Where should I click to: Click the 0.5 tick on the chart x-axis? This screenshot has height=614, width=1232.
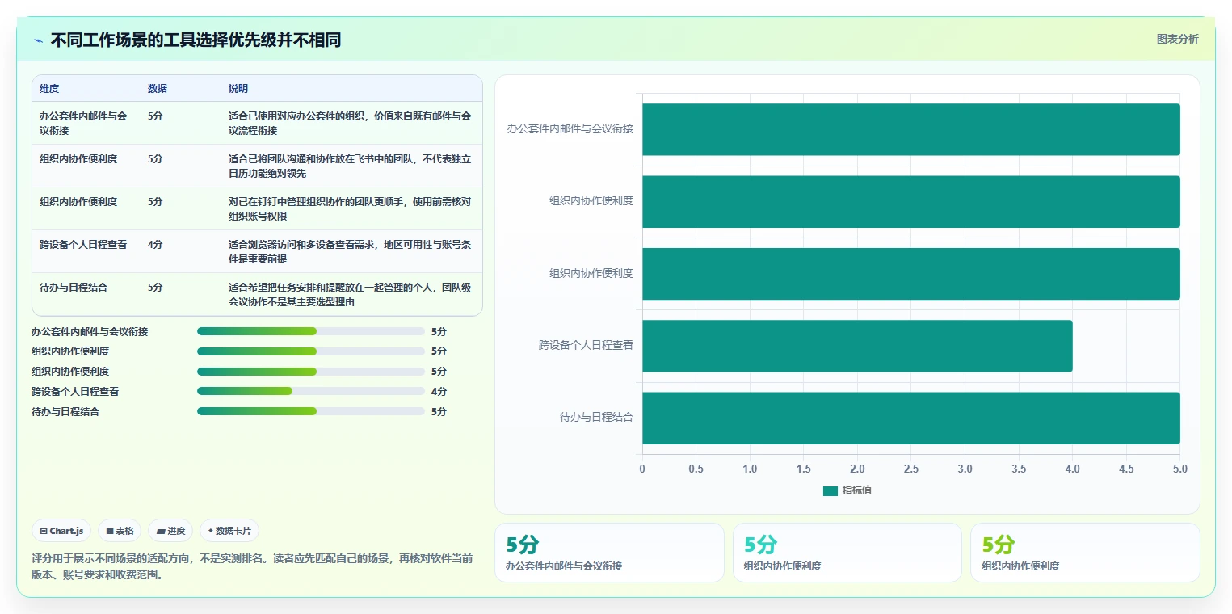(x=696, y=469)
